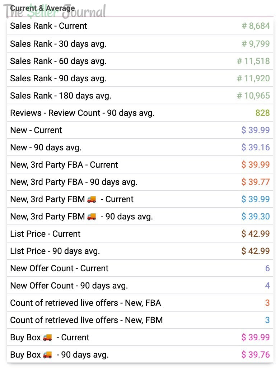Screen dimensions: 280x372
Task: Click the Sales Rank - Current label
Action: [x=48, y=26]
